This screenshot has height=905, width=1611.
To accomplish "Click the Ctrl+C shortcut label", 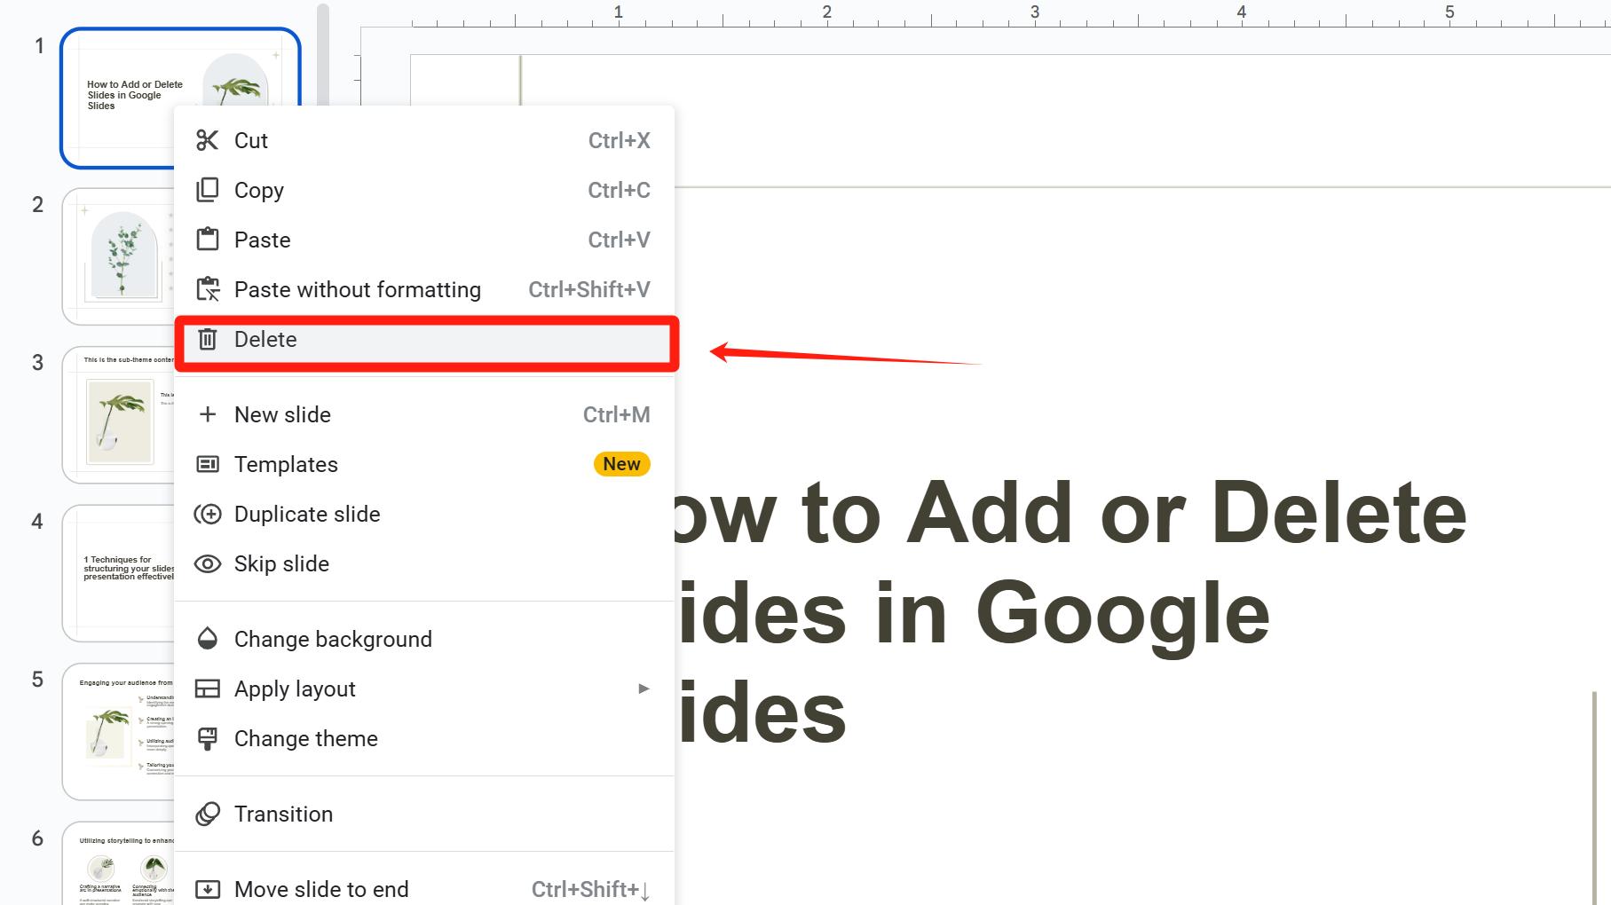I will (619, 190).
